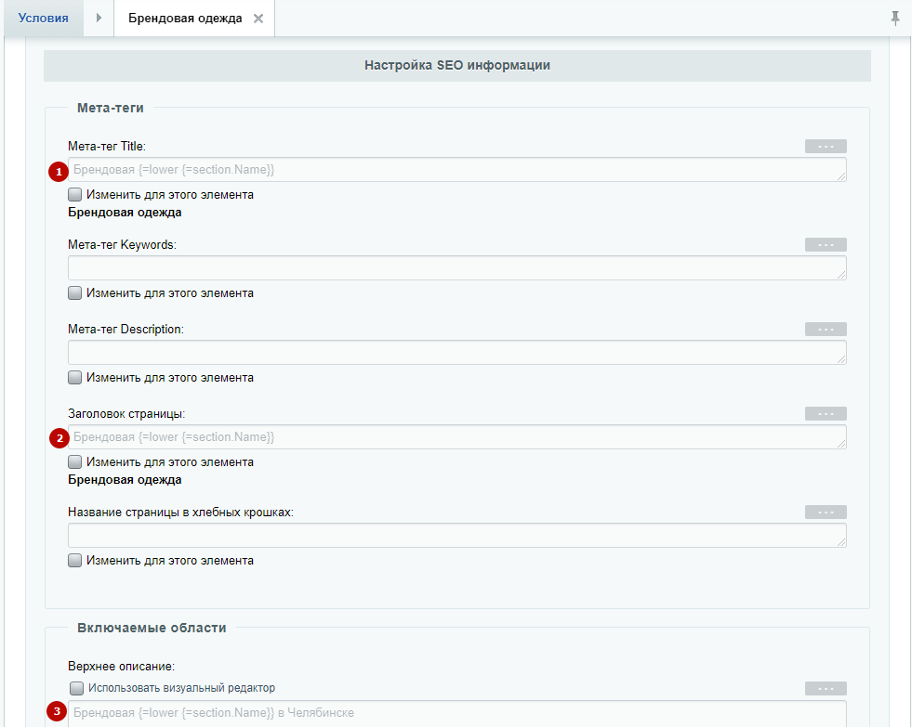The height and width of the screenshot is (727, 912).
Task: Open template menu for Мета-тег Description
Action: [826, 329]
